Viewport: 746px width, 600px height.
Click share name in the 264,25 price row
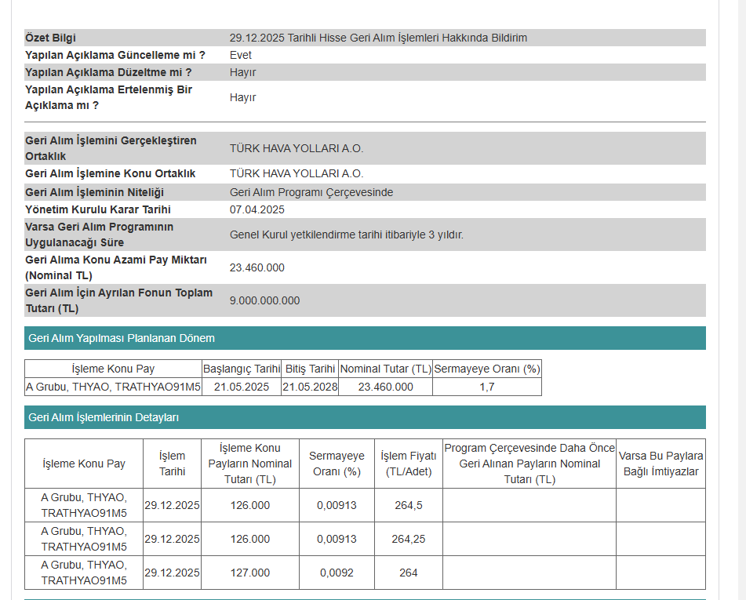(84, 539)
